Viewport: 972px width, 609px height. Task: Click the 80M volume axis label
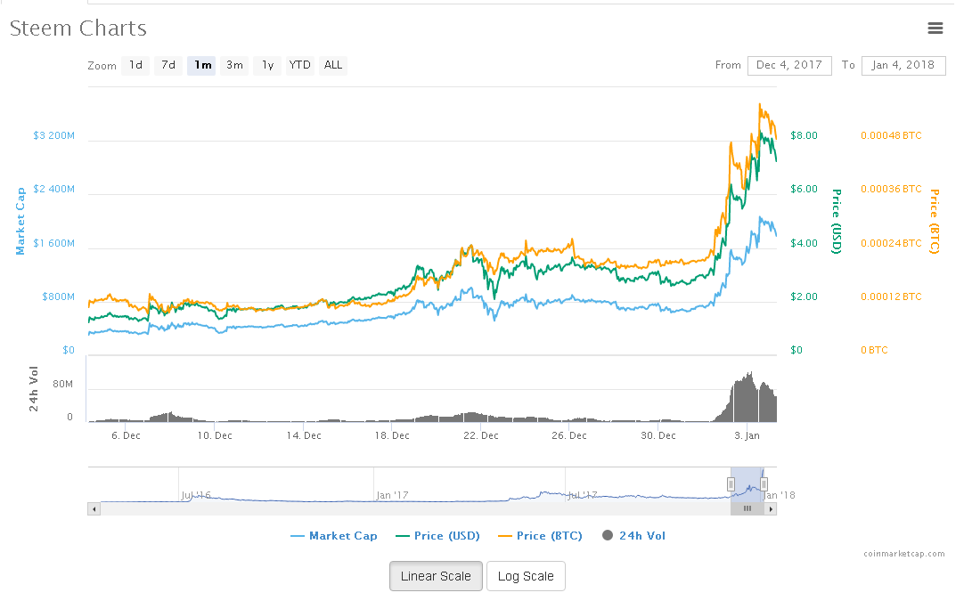tap(62, 384)
